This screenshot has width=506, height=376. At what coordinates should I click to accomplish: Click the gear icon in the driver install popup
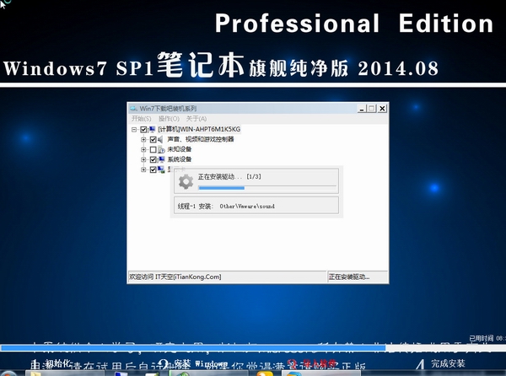click(x=186, y=181)
